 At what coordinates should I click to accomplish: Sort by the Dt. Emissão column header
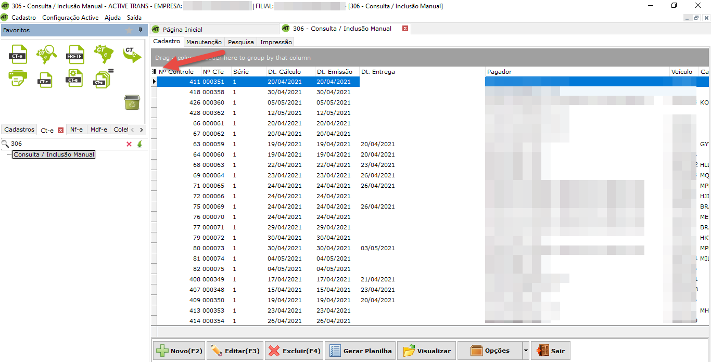point(335,72)
